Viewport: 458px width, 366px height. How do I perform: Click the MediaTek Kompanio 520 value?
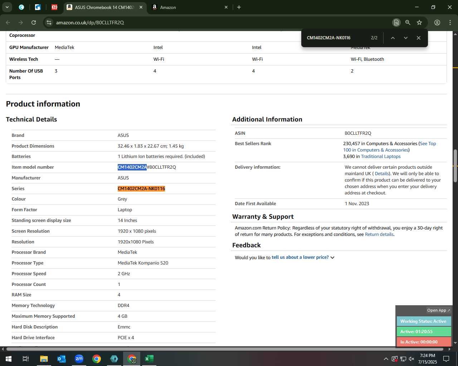[x=143, y=263]
